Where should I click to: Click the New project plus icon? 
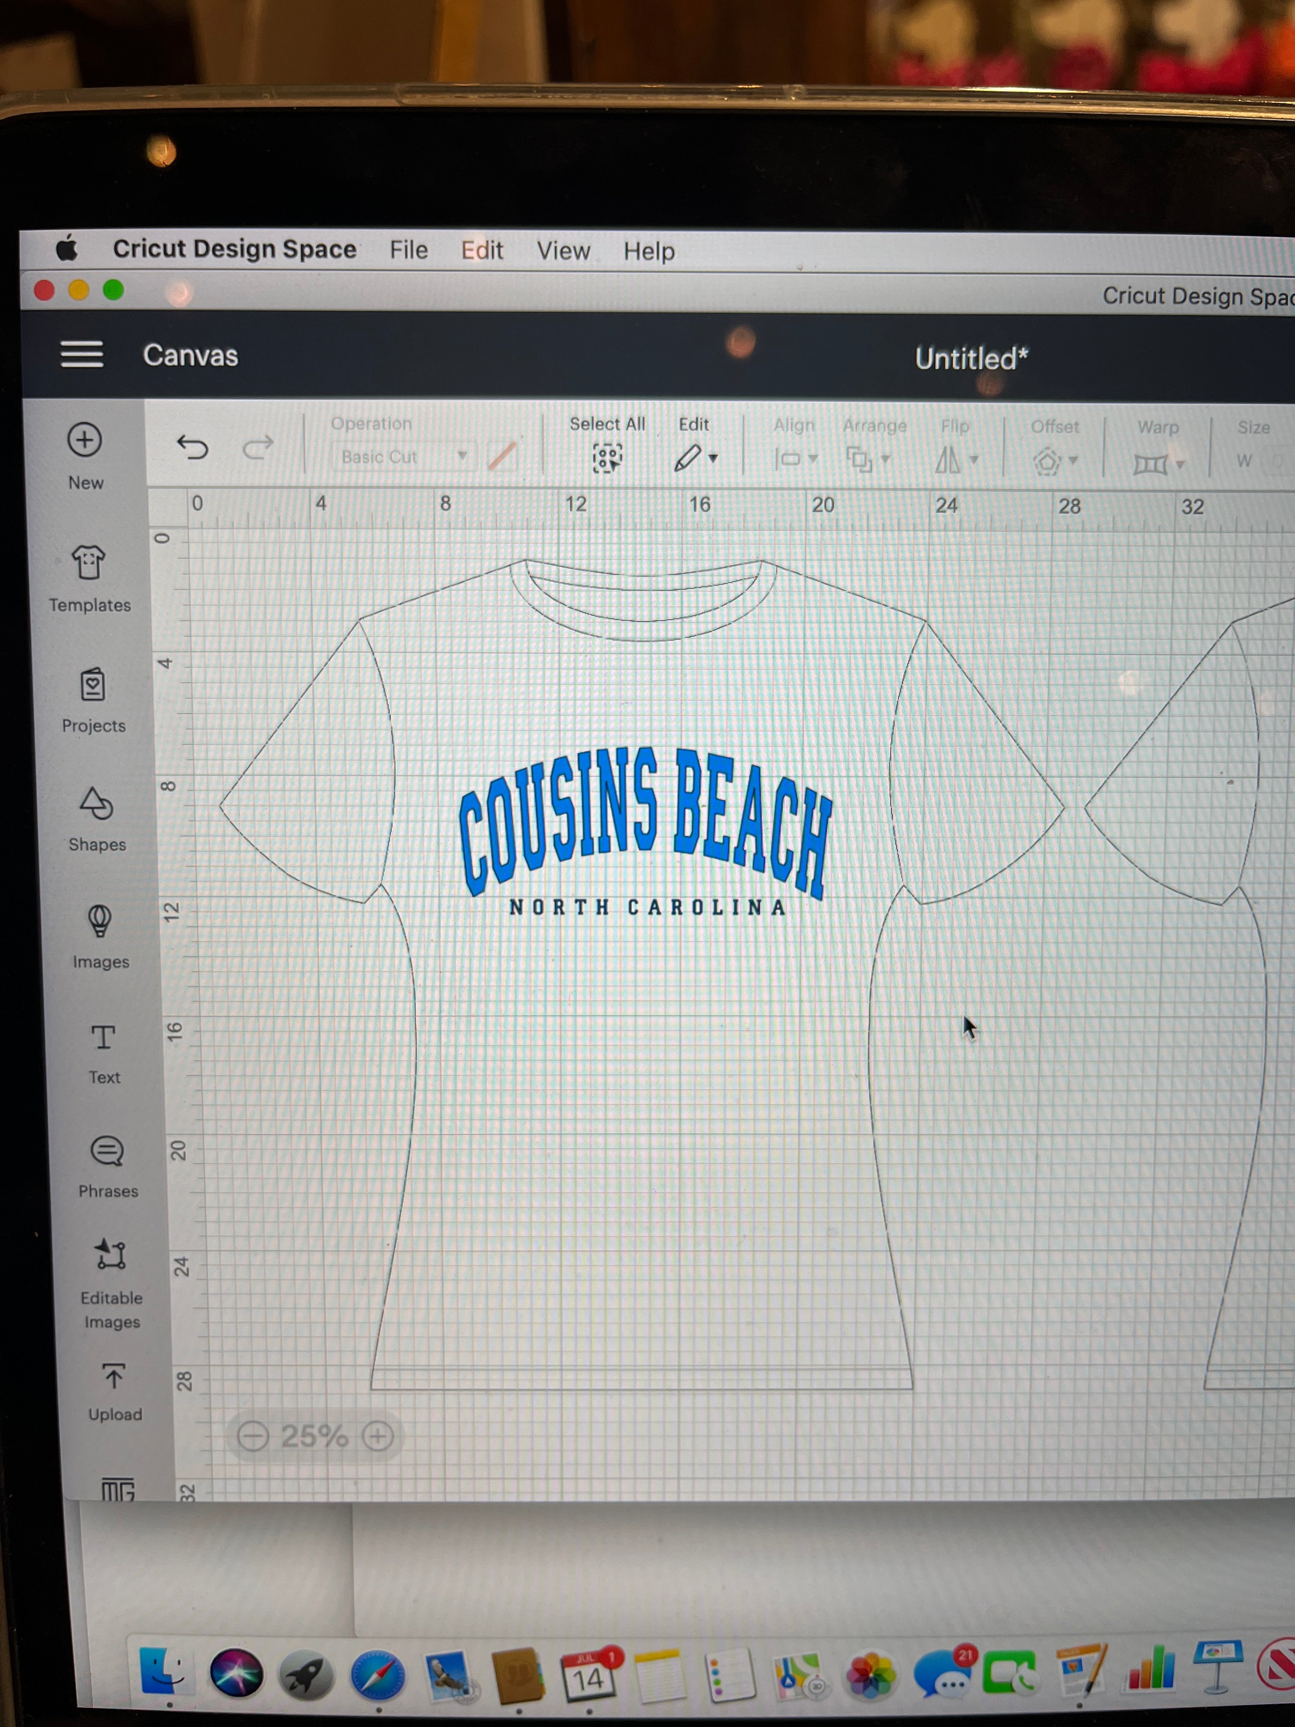pos(84,439)
